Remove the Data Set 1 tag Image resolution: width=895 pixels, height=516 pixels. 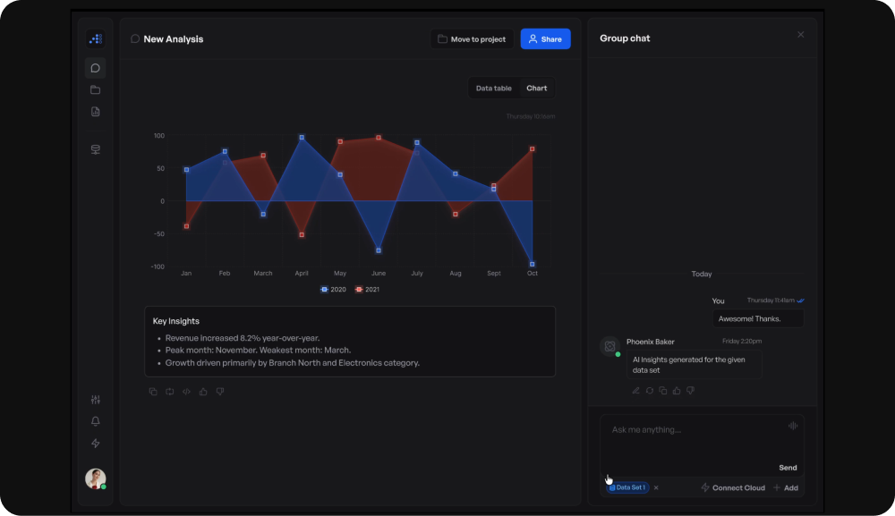click(x=656, y=488)
